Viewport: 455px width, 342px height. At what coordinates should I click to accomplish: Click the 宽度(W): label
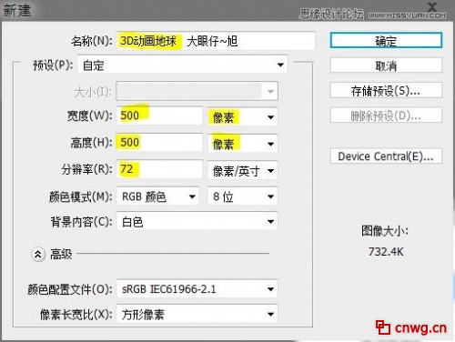[x=90, y=116]
